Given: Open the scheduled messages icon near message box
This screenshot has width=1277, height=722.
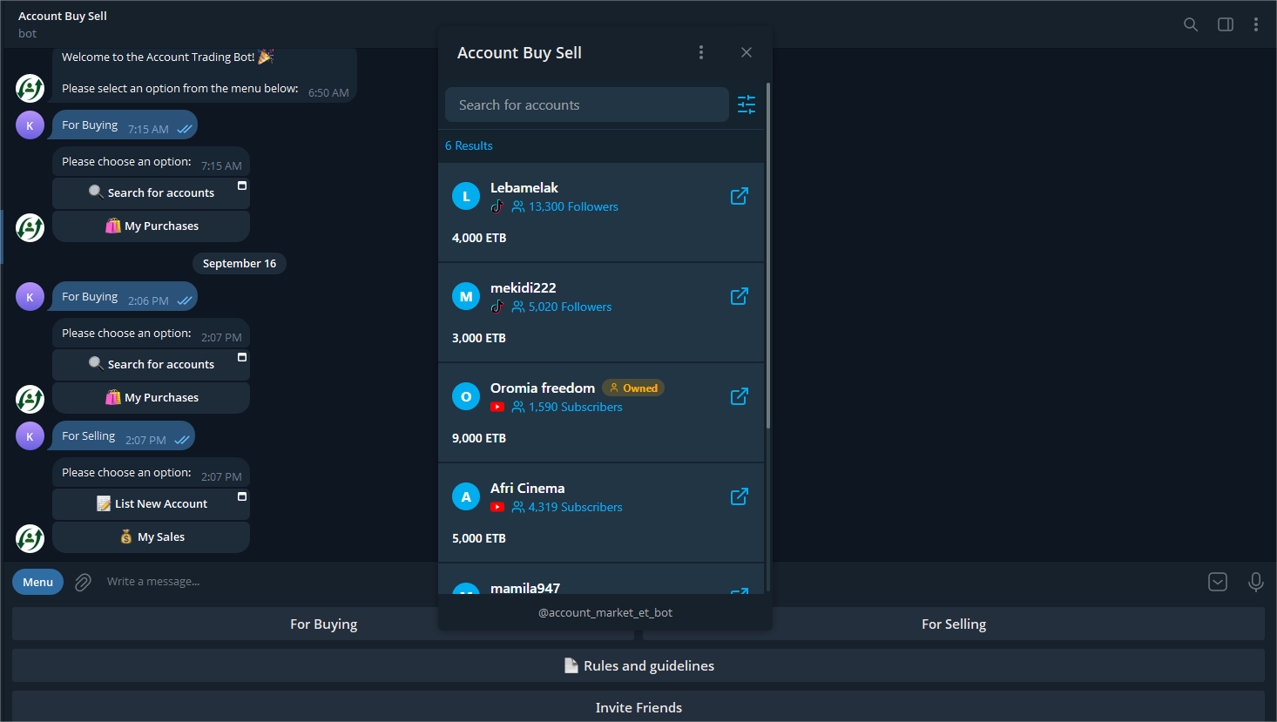Looking at the screenshot, I should click(1217, 582).
